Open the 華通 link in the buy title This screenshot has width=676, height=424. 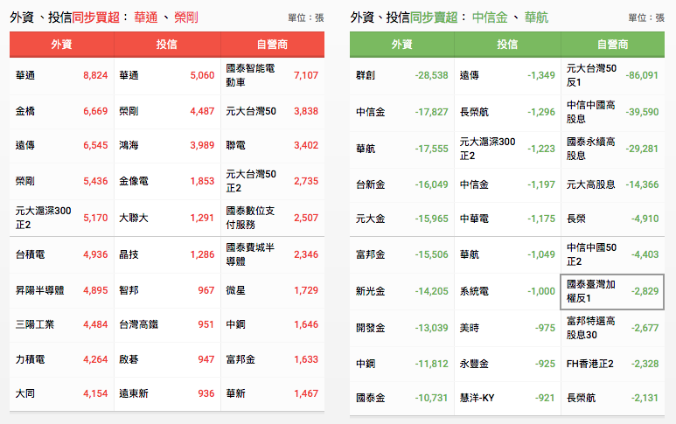click(146, 17)
